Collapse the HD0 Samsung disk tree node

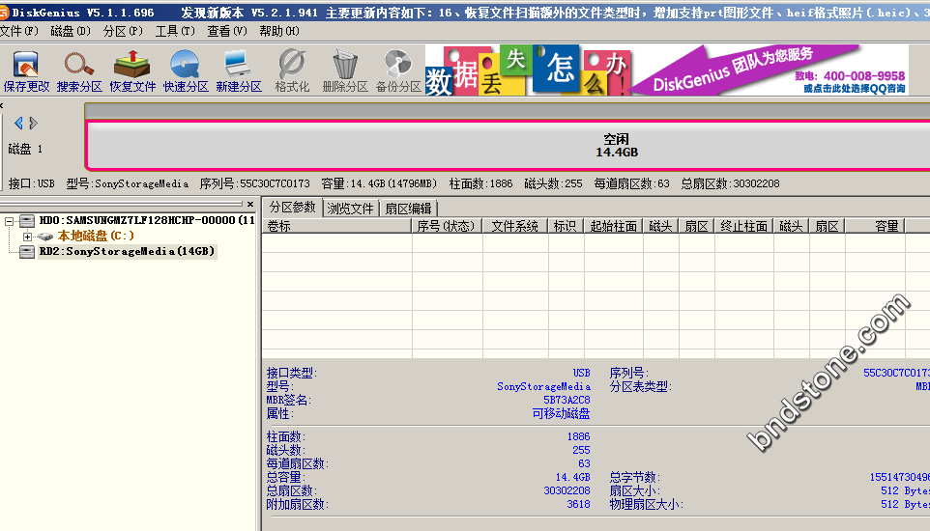(10, 221)
